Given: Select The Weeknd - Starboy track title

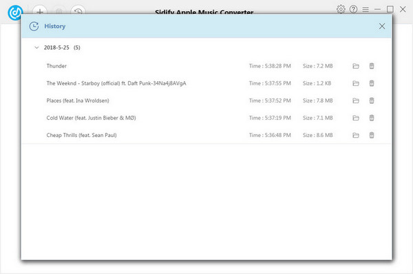Looking at the screenshot, I should (116, 83).
